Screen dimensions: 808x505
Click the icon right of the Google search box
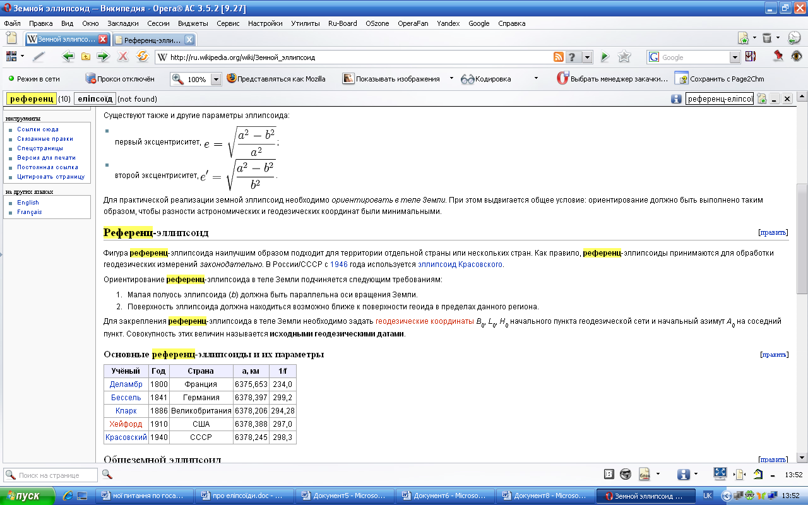(751, 56)
